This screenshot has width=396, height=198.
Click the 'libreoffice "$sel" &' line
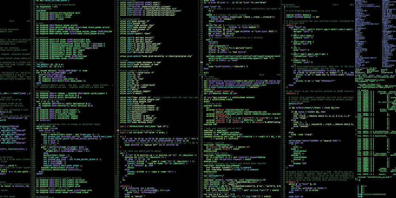pos(306,56)
